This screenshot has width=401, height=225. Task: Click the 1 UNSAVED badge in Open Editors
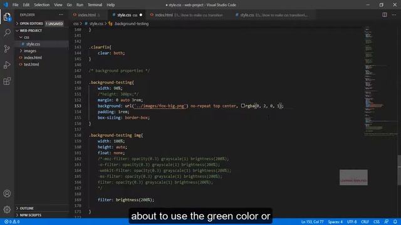[x=55, y=24]
